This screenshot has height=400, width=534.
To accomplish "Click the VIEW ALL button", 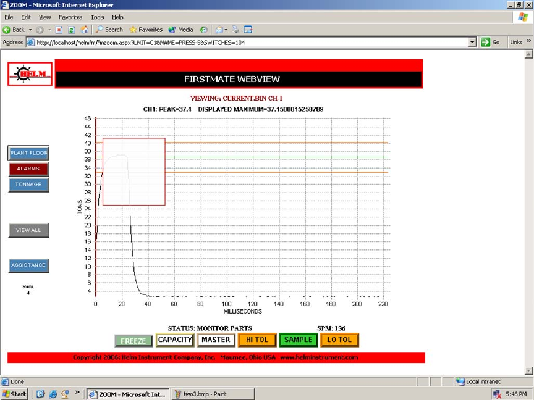I will [28, 230].
